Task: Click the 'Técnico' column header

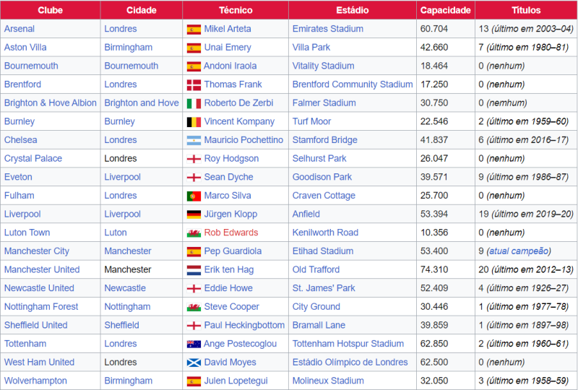Action: 235,10
